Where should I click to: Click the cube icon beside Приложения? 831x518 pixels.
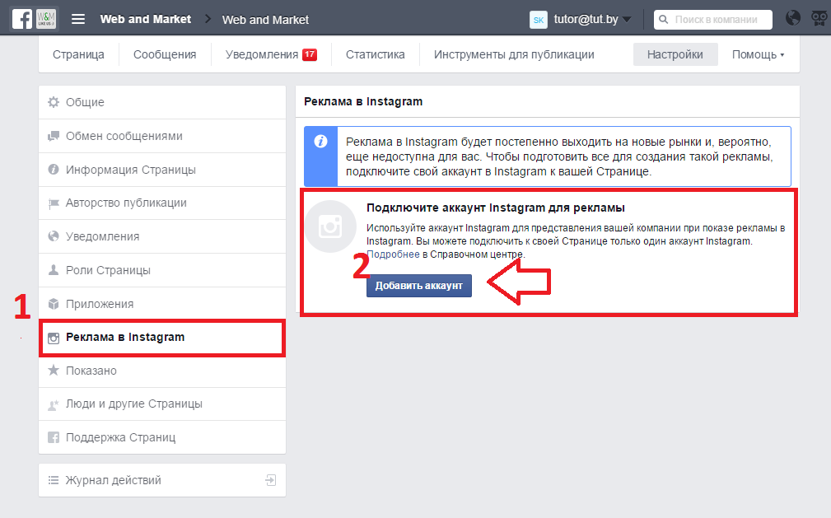click(54, 304)
